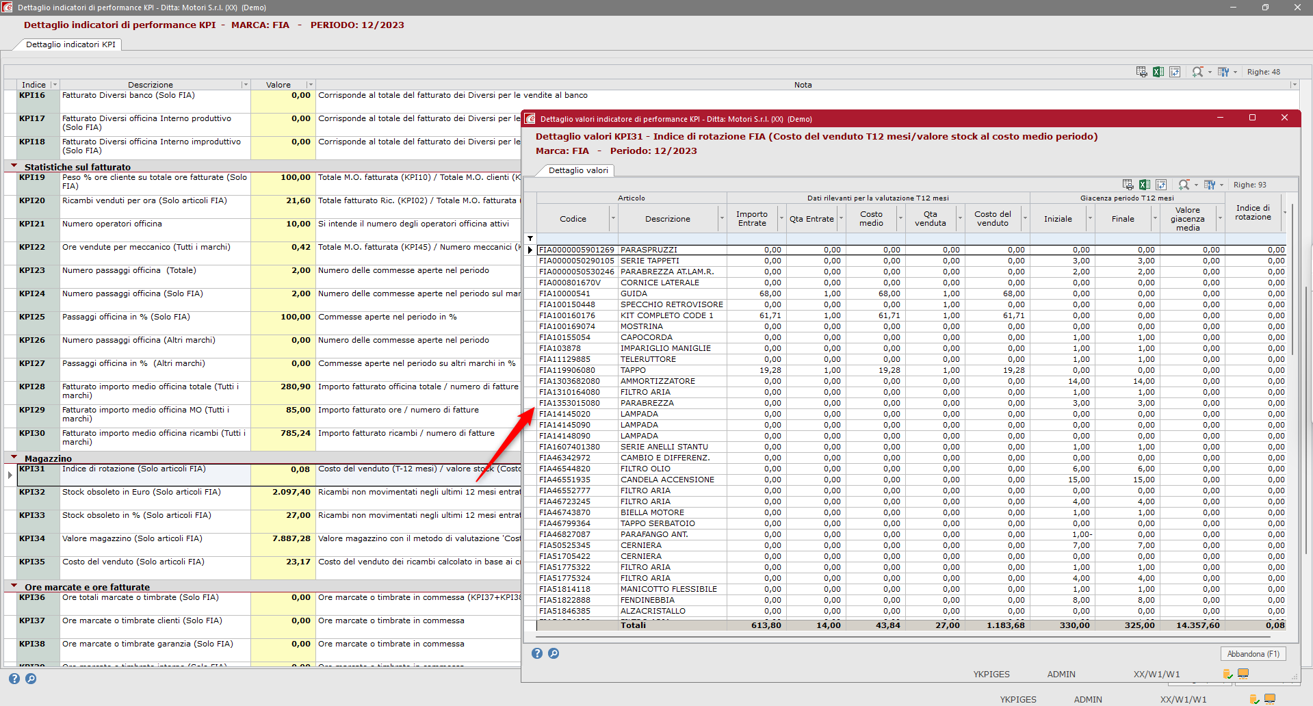Viewport: 1313px width, 706px height.
Task: Collapse the Statistiche sul fatturato group
Action: [14, 166]
